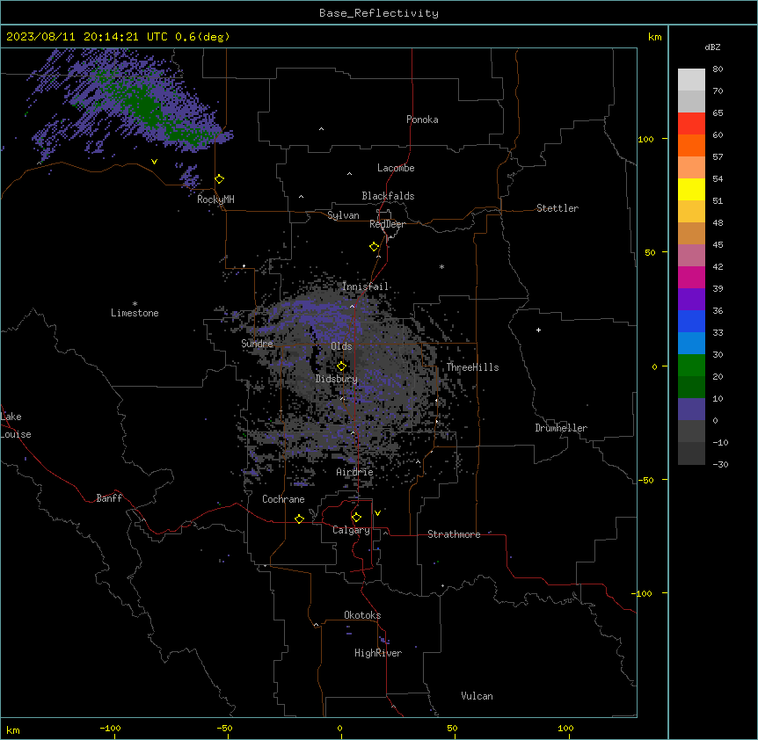Select the light gray 80 dBZ legend swatch
Screen dimensions: 758x740
coord(691,80)
